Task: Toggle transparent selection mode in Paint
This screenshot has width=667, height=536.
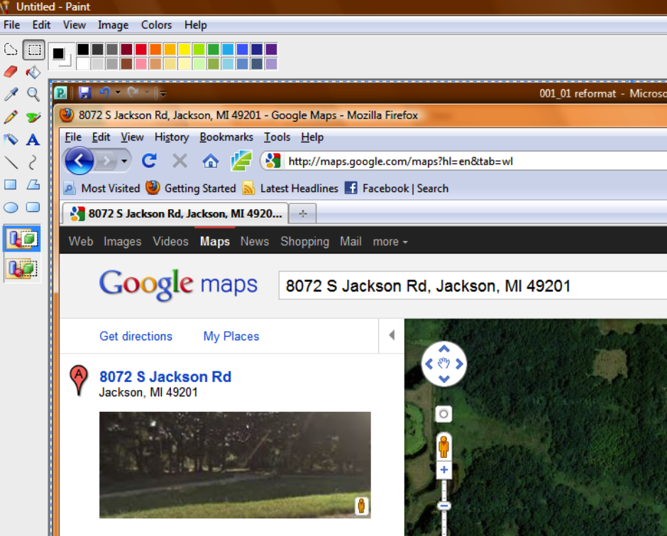Action: (x=22, y=269)
